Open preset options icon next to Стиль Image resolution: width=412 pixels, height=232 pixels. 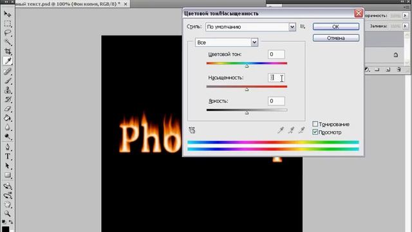tap(303, 26)
